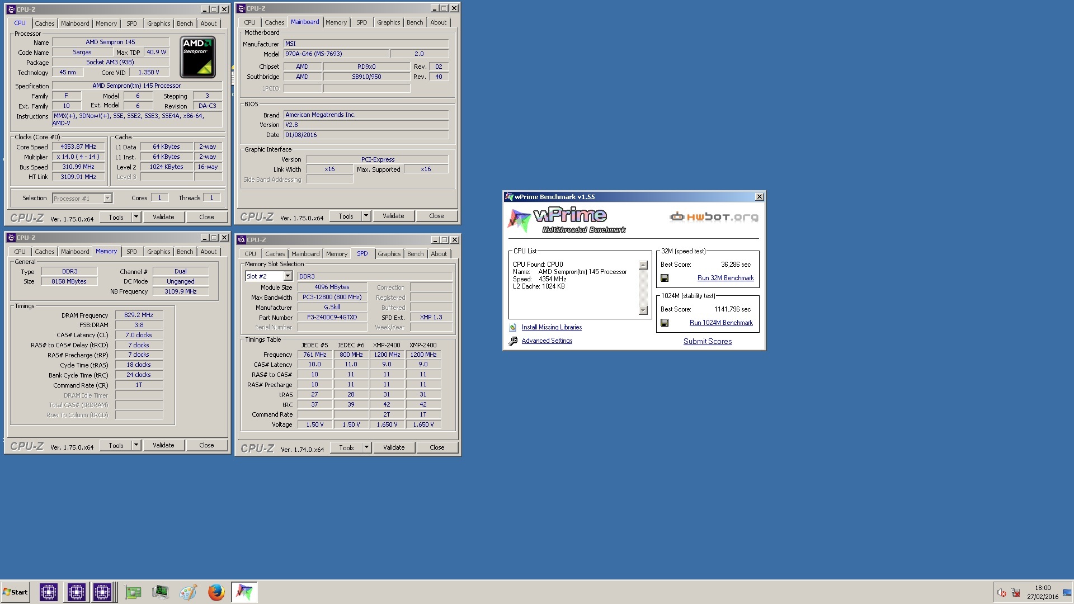Viewport: 1074px width, 604px height.
Task: Open the Bench tab in the Mainboard window
Action: [415, 22]
